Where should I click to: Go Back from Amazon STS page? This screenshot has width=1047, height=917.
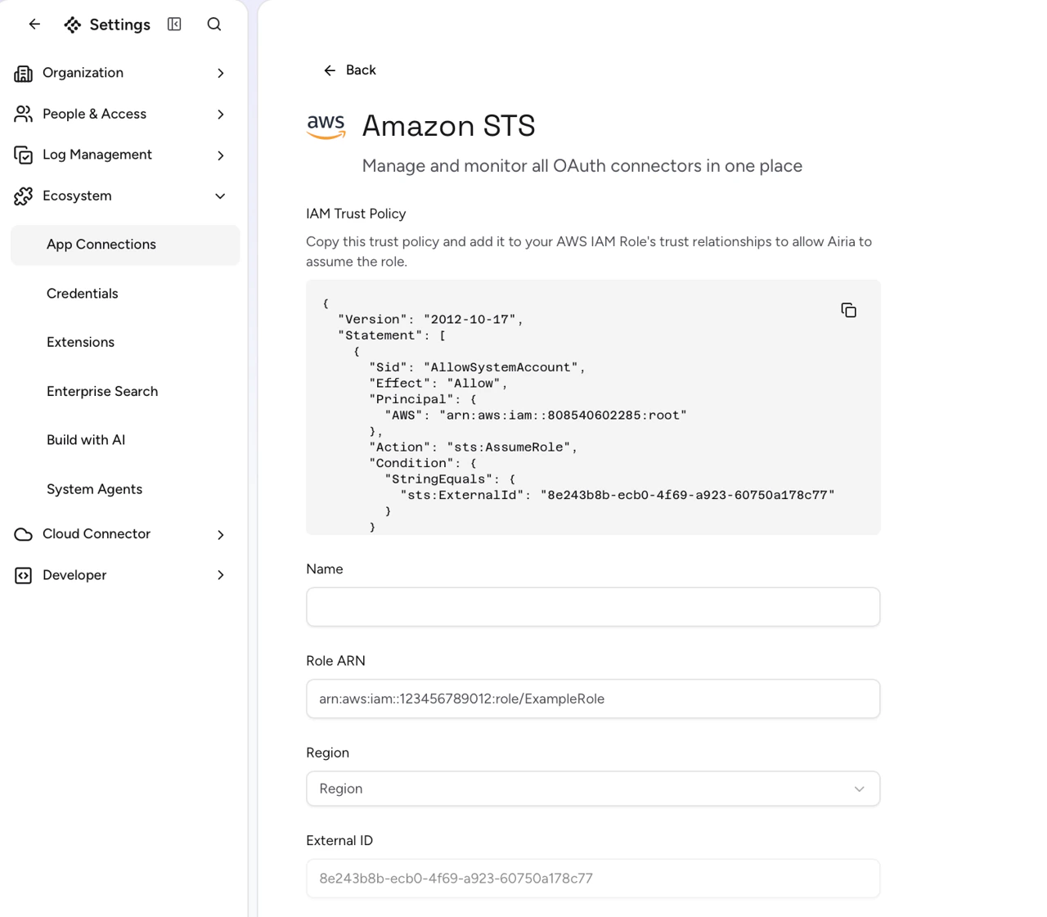(349, 70)
